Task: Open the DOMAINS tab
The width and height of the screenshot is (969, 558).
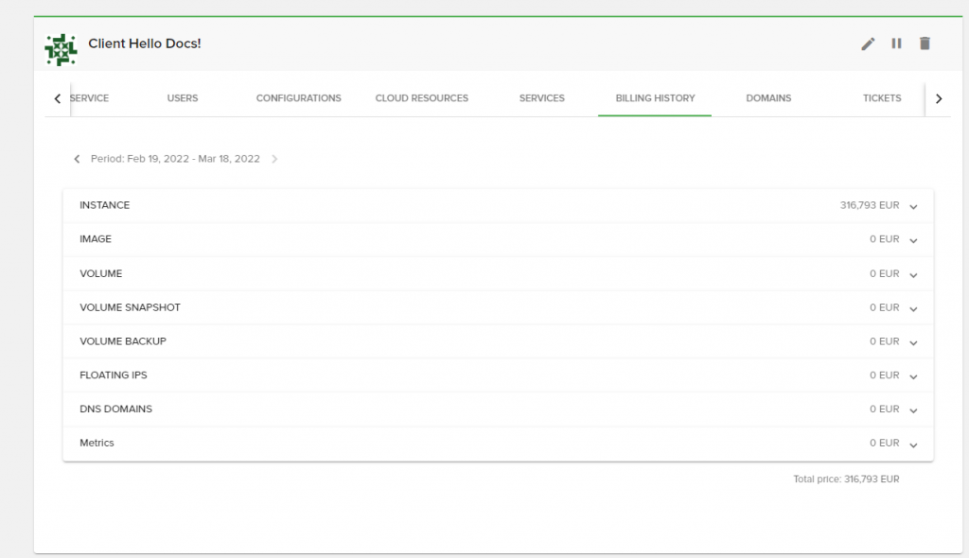Action: coord(768,98)
